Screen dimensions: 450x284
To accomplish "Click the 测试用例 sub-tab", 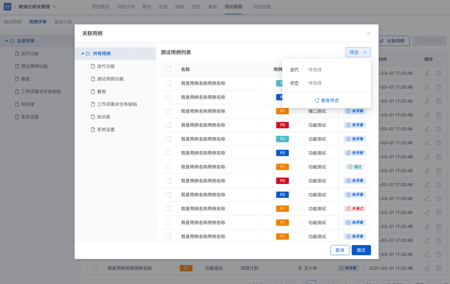I will 12,22.
